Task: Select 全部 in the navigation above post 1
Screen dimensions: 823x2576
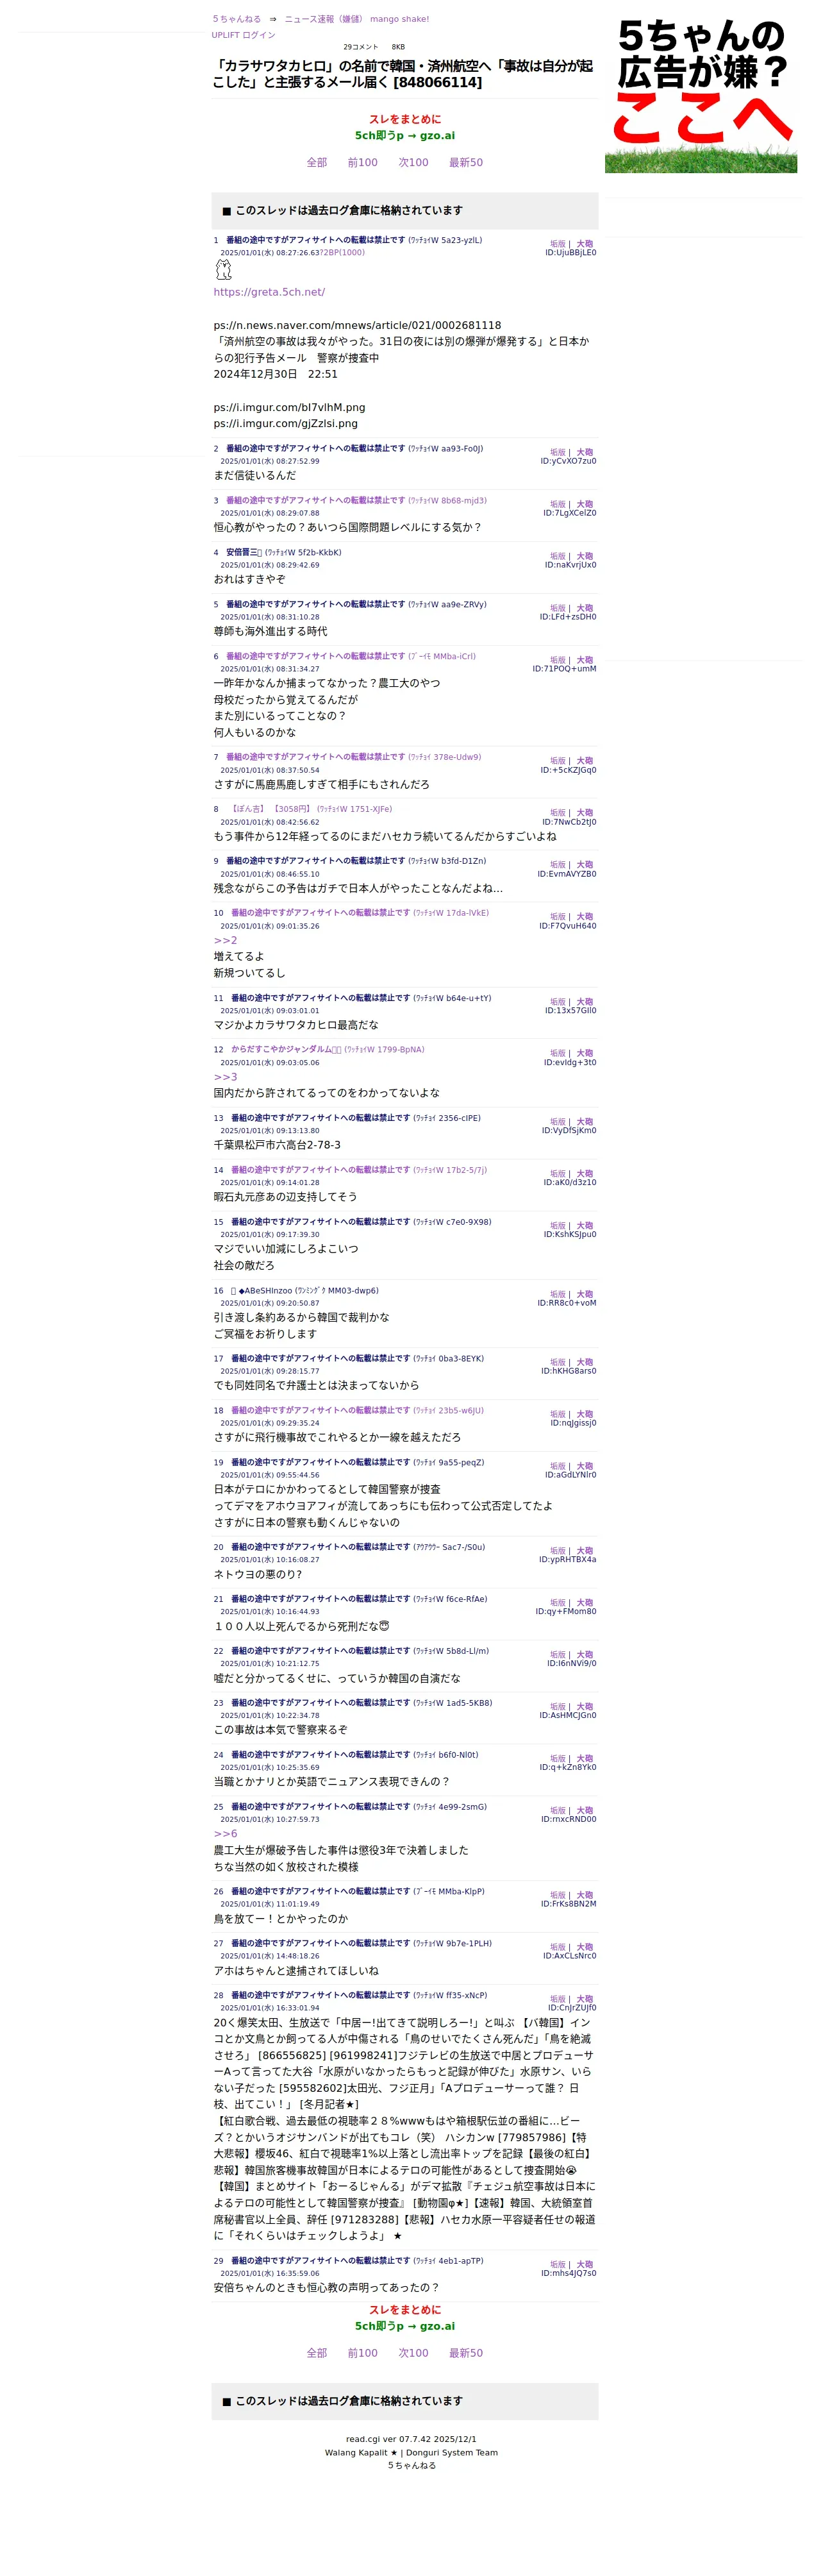Action: (x=317, y=162)
